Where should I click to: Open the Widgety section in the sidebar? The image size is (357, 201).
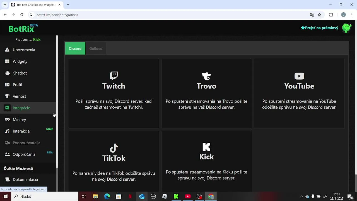point(28,61)
